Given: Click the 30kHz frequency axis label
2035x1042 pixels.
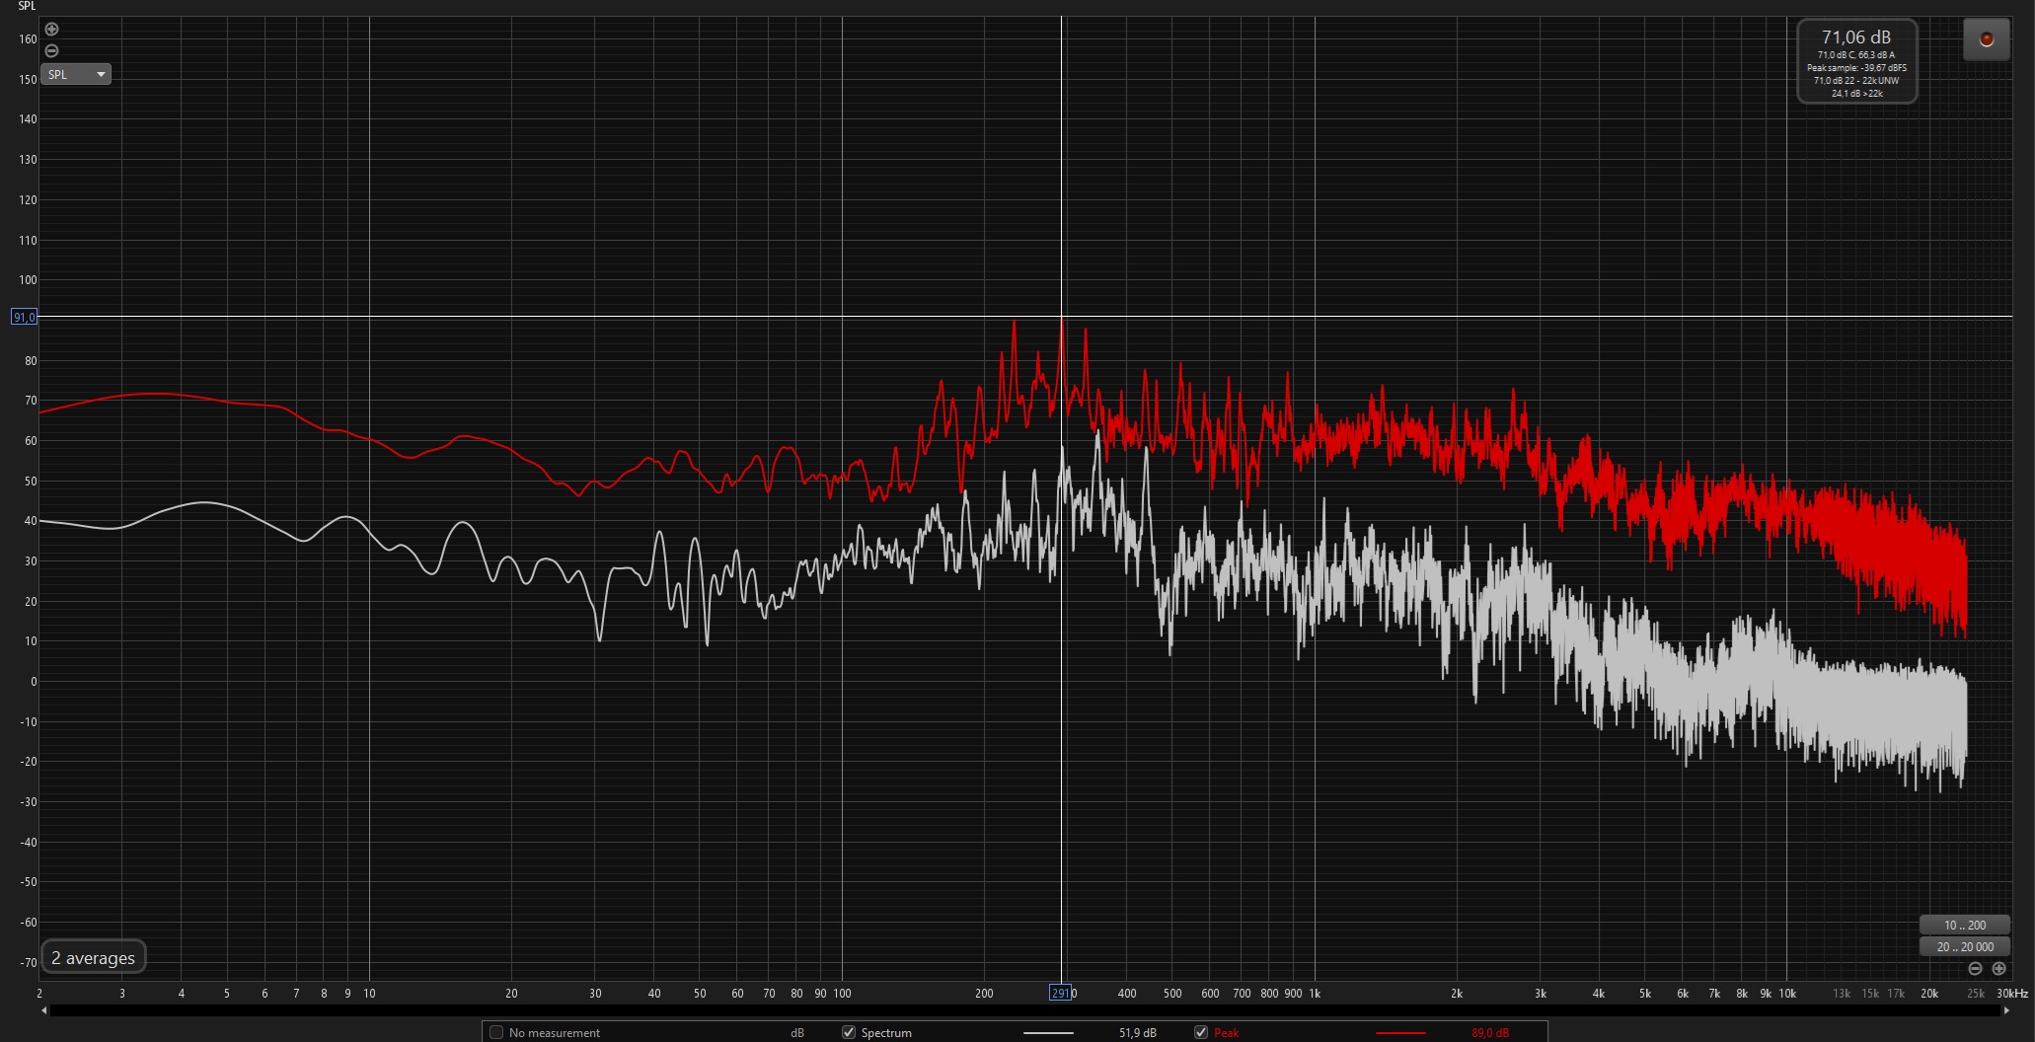Looking at the screenshot, I should click(2012, 994).
